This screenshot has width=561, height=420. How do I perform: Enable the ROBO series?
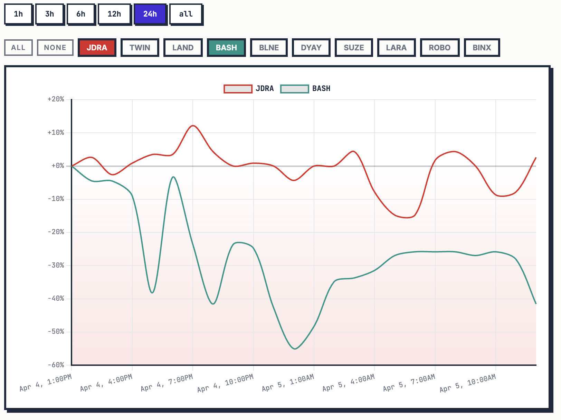[x=440, y=48]
